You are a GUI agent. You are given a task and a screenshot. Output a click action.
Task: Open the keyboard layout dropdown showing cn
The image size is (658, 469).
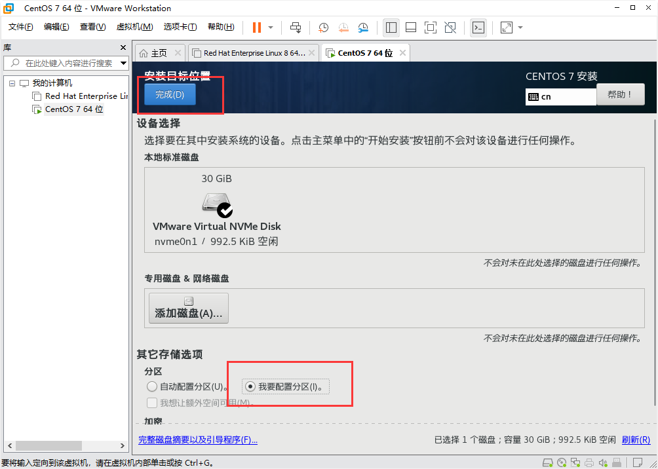[x=560, y=96]
